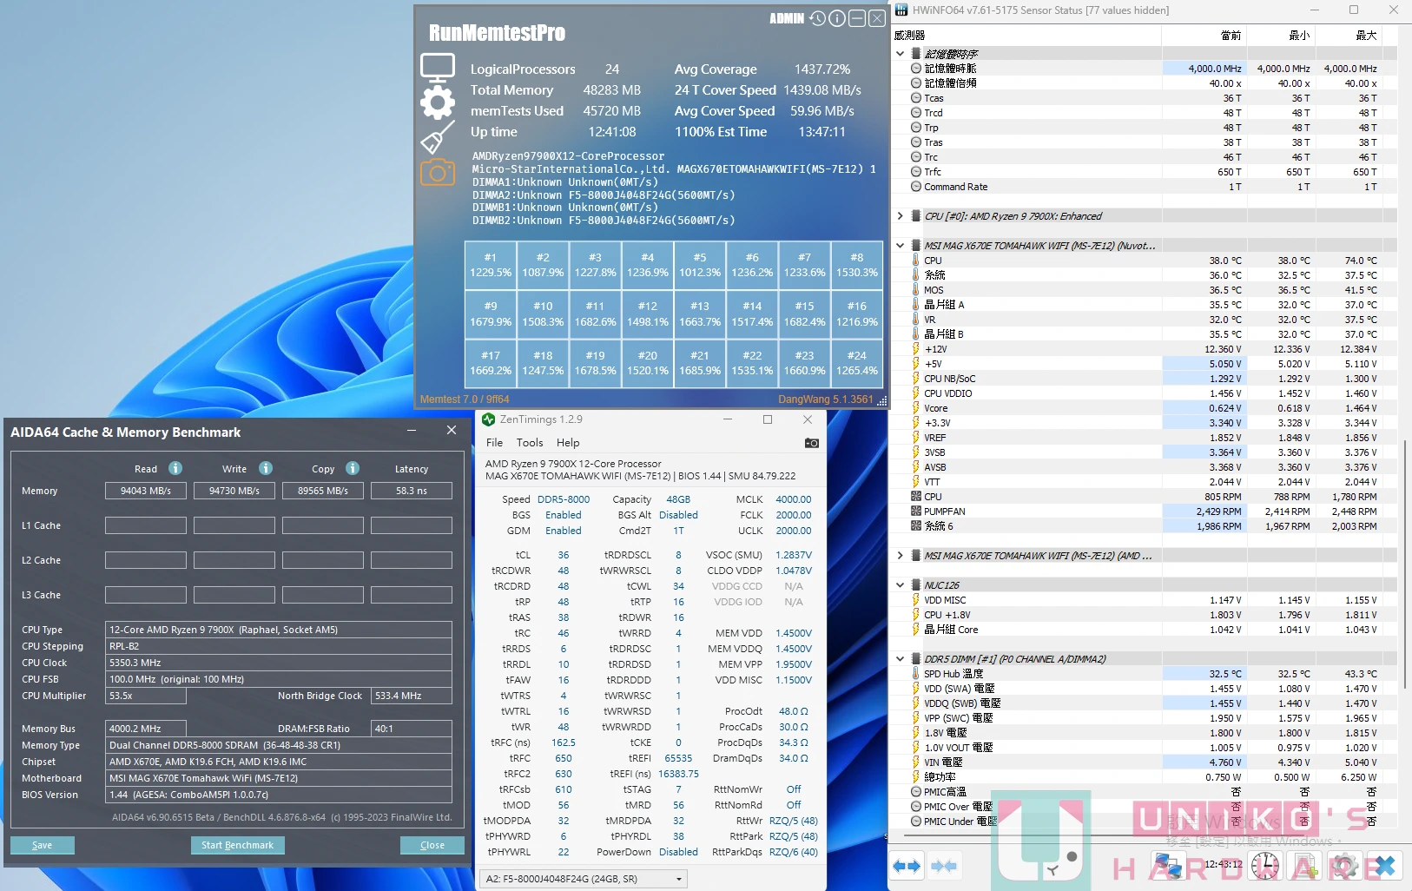Click the fan icon beside PUMPFAN row

pos(916,511)
